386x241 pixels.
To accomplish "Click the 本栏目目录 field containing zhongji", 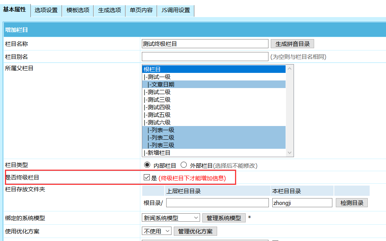I will click(x=302, y=203).
